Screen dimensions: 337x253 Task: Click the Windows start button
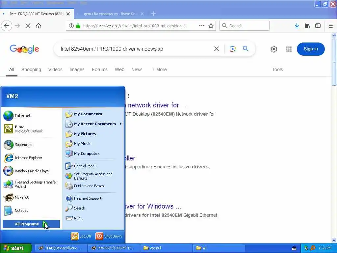15,248
